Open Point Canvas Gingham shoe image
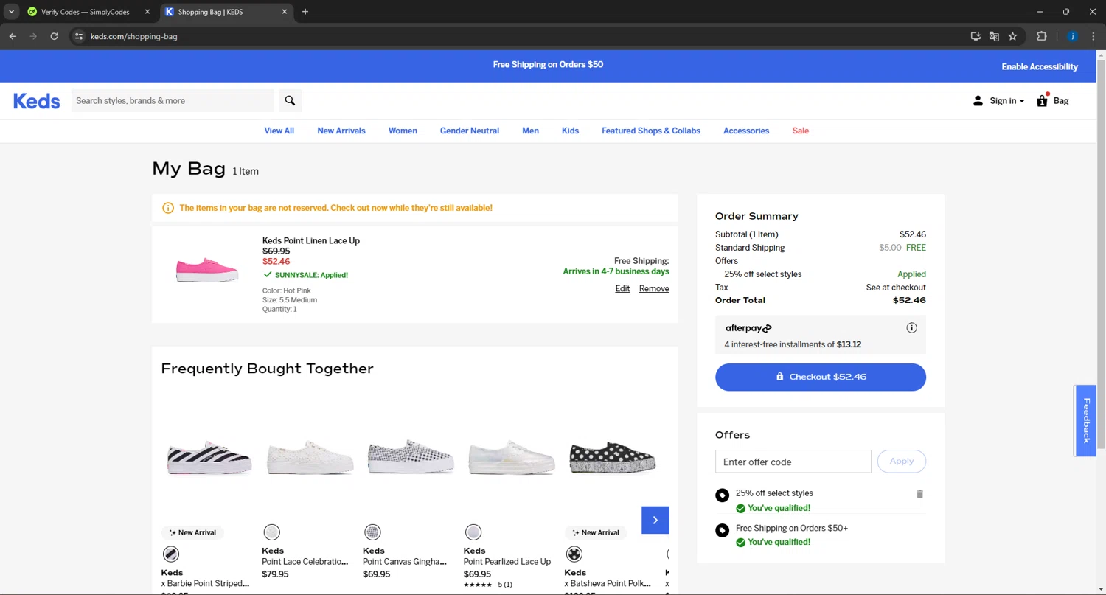 point(411,456)
